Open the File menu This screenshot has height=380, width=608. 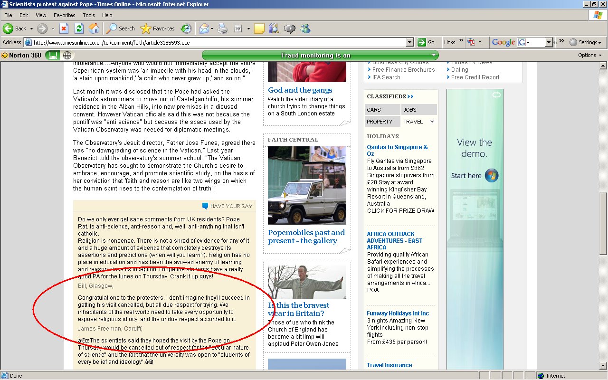[8, 15]
